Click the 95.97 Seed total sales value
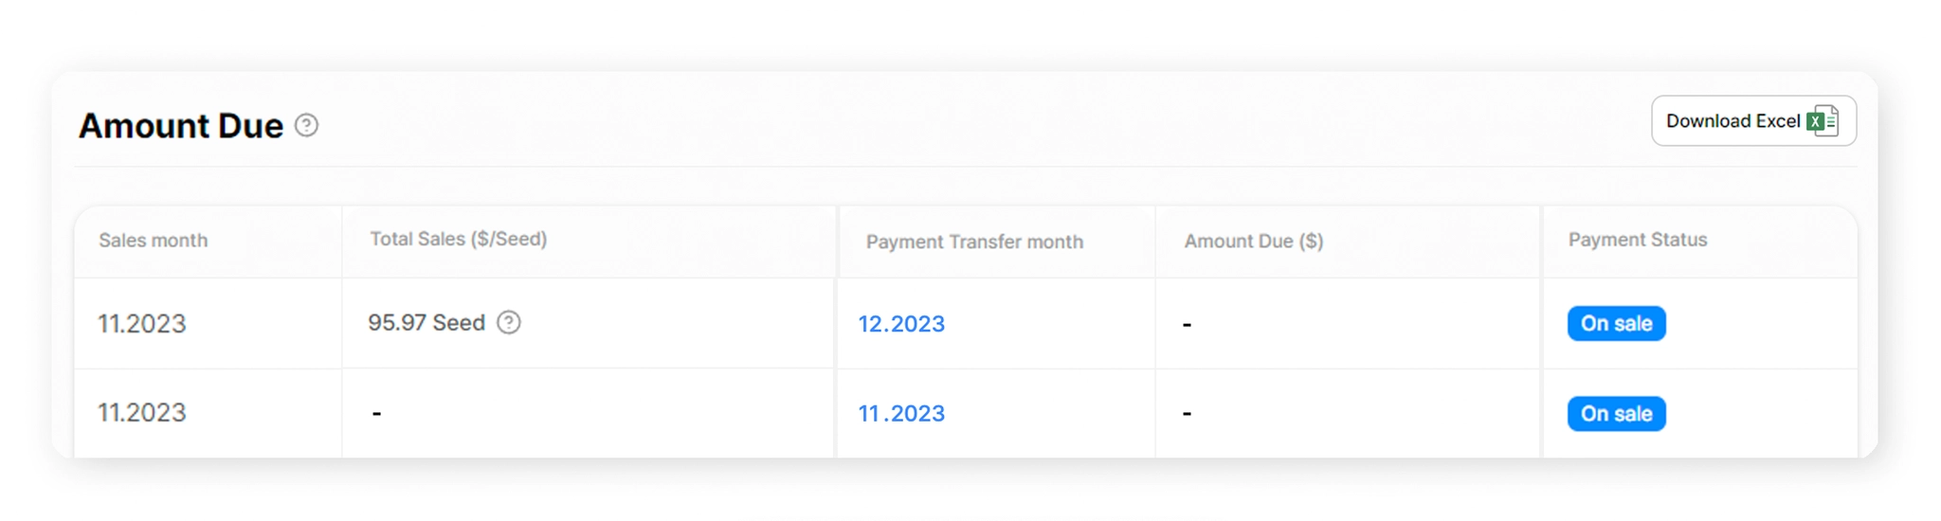Screen dimensions: 1941x521 [x=426, y=323]
